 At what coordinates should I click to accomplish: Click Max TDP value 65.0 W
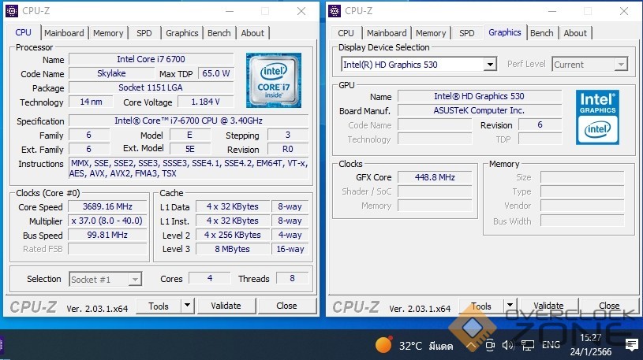[216, 74]
